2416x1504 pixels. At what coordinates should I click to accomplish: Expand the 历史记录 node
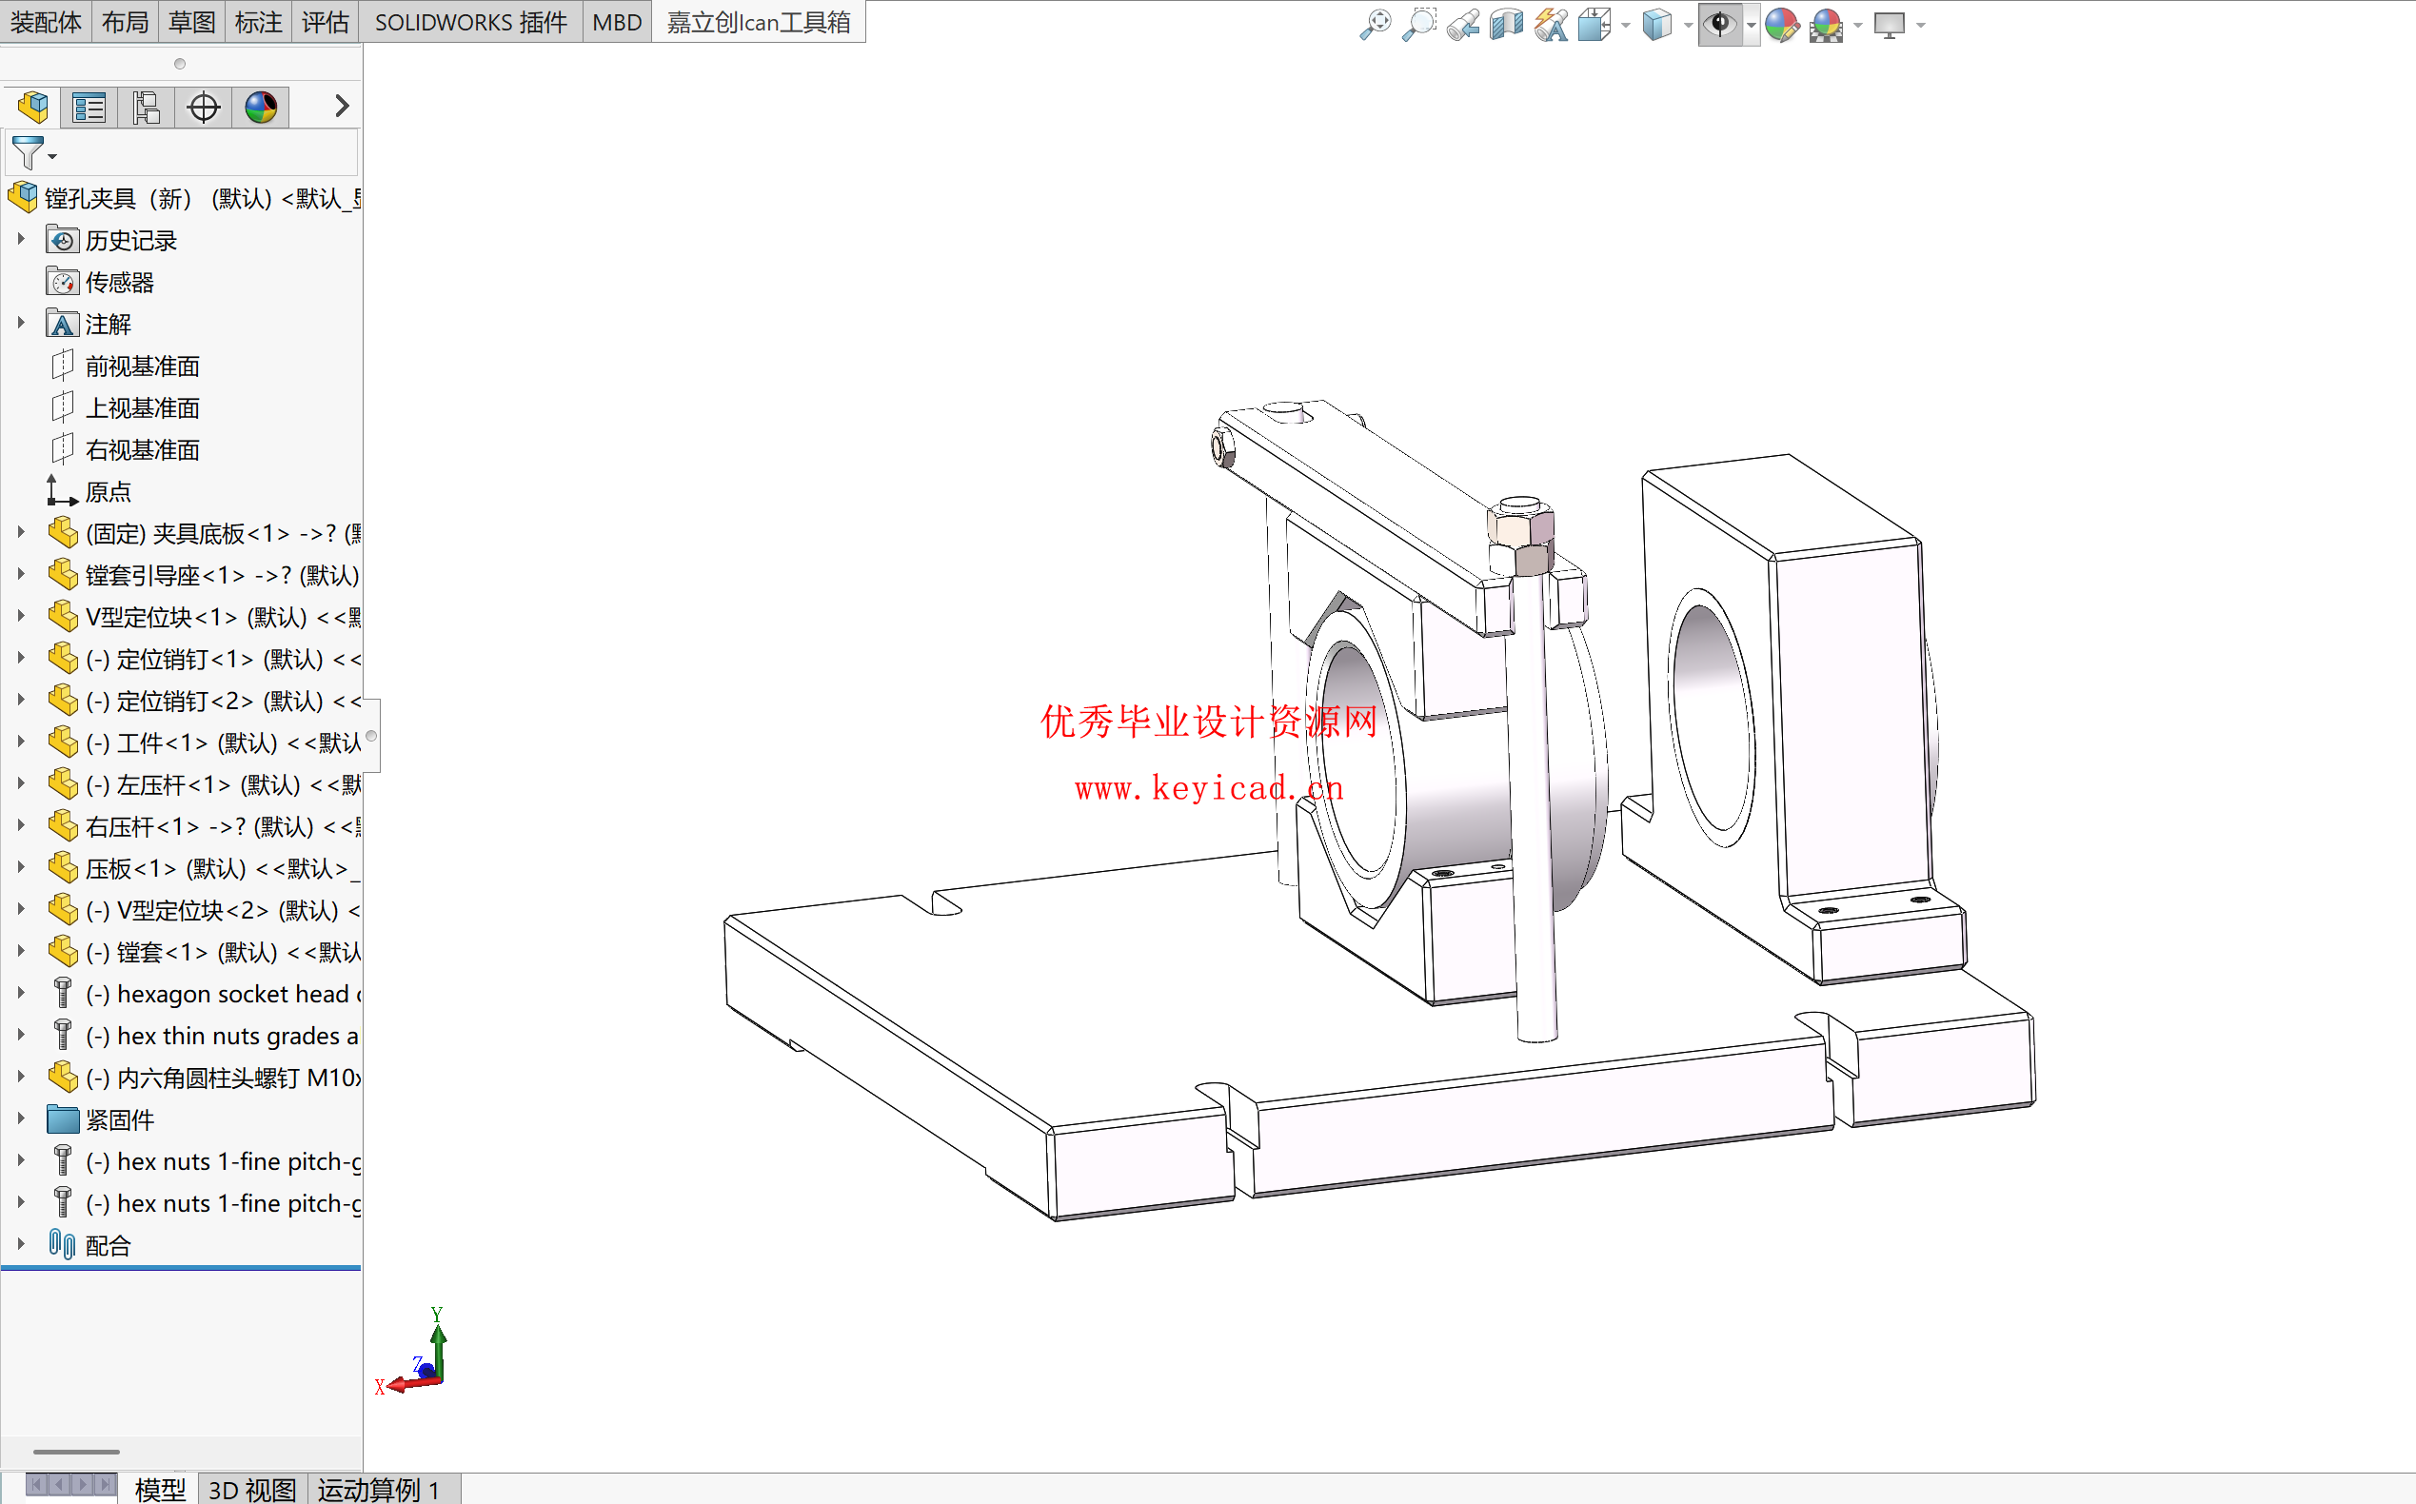click(x=21, y=239)
